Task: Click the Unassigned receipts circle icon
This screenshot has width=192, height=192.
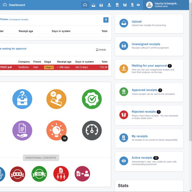Action: (124, 46)
